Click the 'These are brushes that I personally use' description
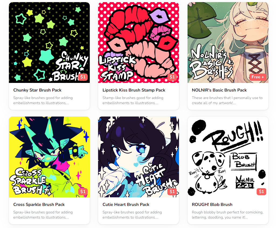Image resolution: width=276 pixels, height=228 pixels. (227, 100)
